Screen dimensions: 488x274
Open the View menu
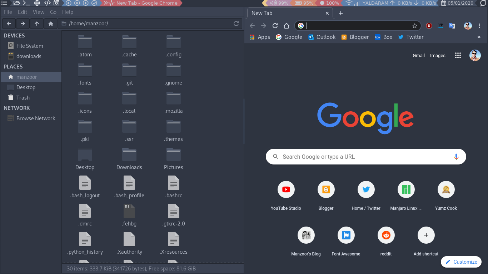(x=39, y=12)
